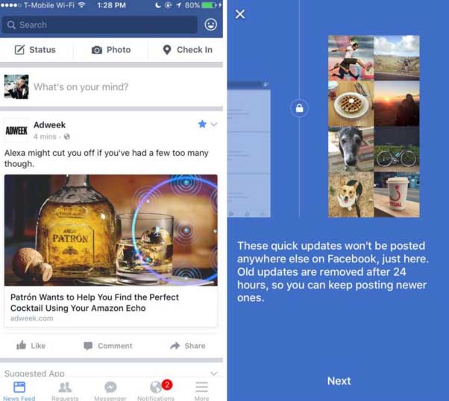449x401 pixels.
Task: Open the Adweek page name link
Action: pyautogui.click(x=49, y=124)
